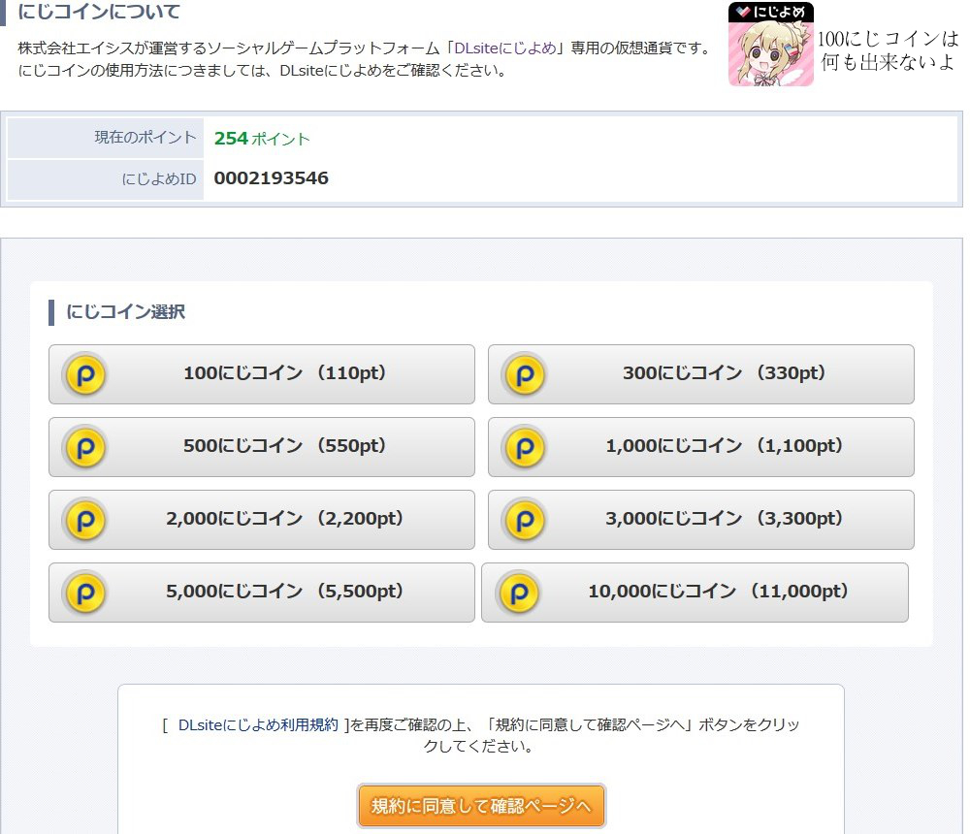This screenshot has width=970, height=834.
Task: Click the coin icon on 100にじコイン option
Action: pyautogui.click(x=84, y=374)
